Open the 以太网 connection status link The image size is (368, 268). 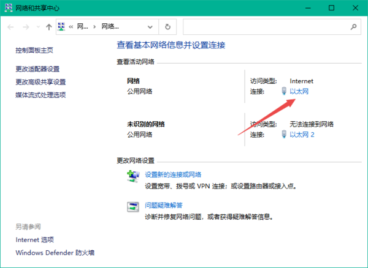[x=299, y=92]
